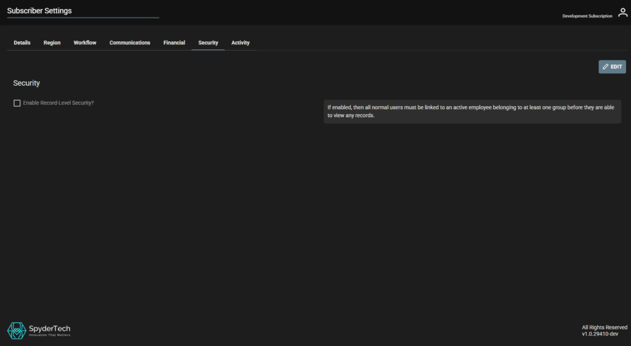The height and width of the screenshot is (346, 631).
Task: Click the Security section heading
Action: pos(26,83)
